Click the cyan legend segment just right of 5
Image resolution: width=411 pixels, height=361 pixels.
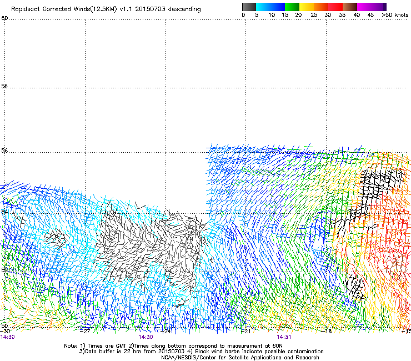pyautogui.click(x=263, y=7)
